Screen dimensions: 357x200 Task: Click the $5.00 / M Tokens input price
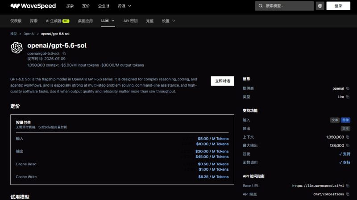(213, 139)
